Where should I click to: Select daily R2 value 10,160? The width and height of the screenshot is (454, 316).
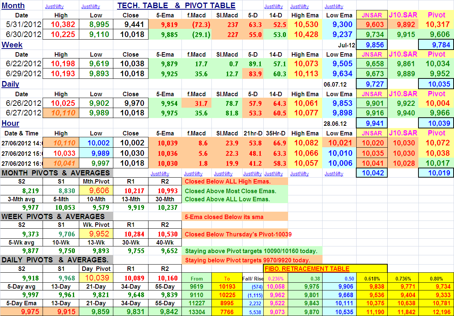point(165,278)
